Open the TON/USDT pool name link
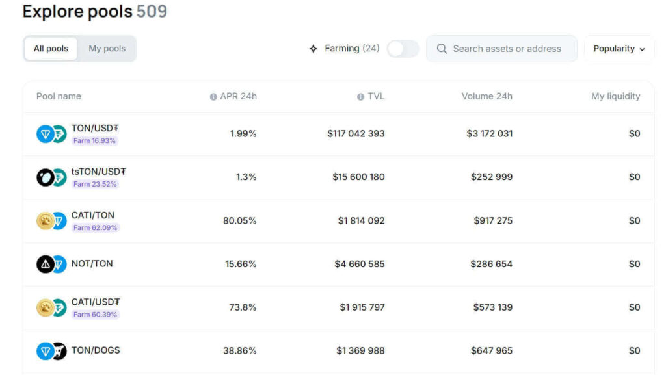Screen dimensions: 666x375 pyautogui.click(x=95, y=129)
